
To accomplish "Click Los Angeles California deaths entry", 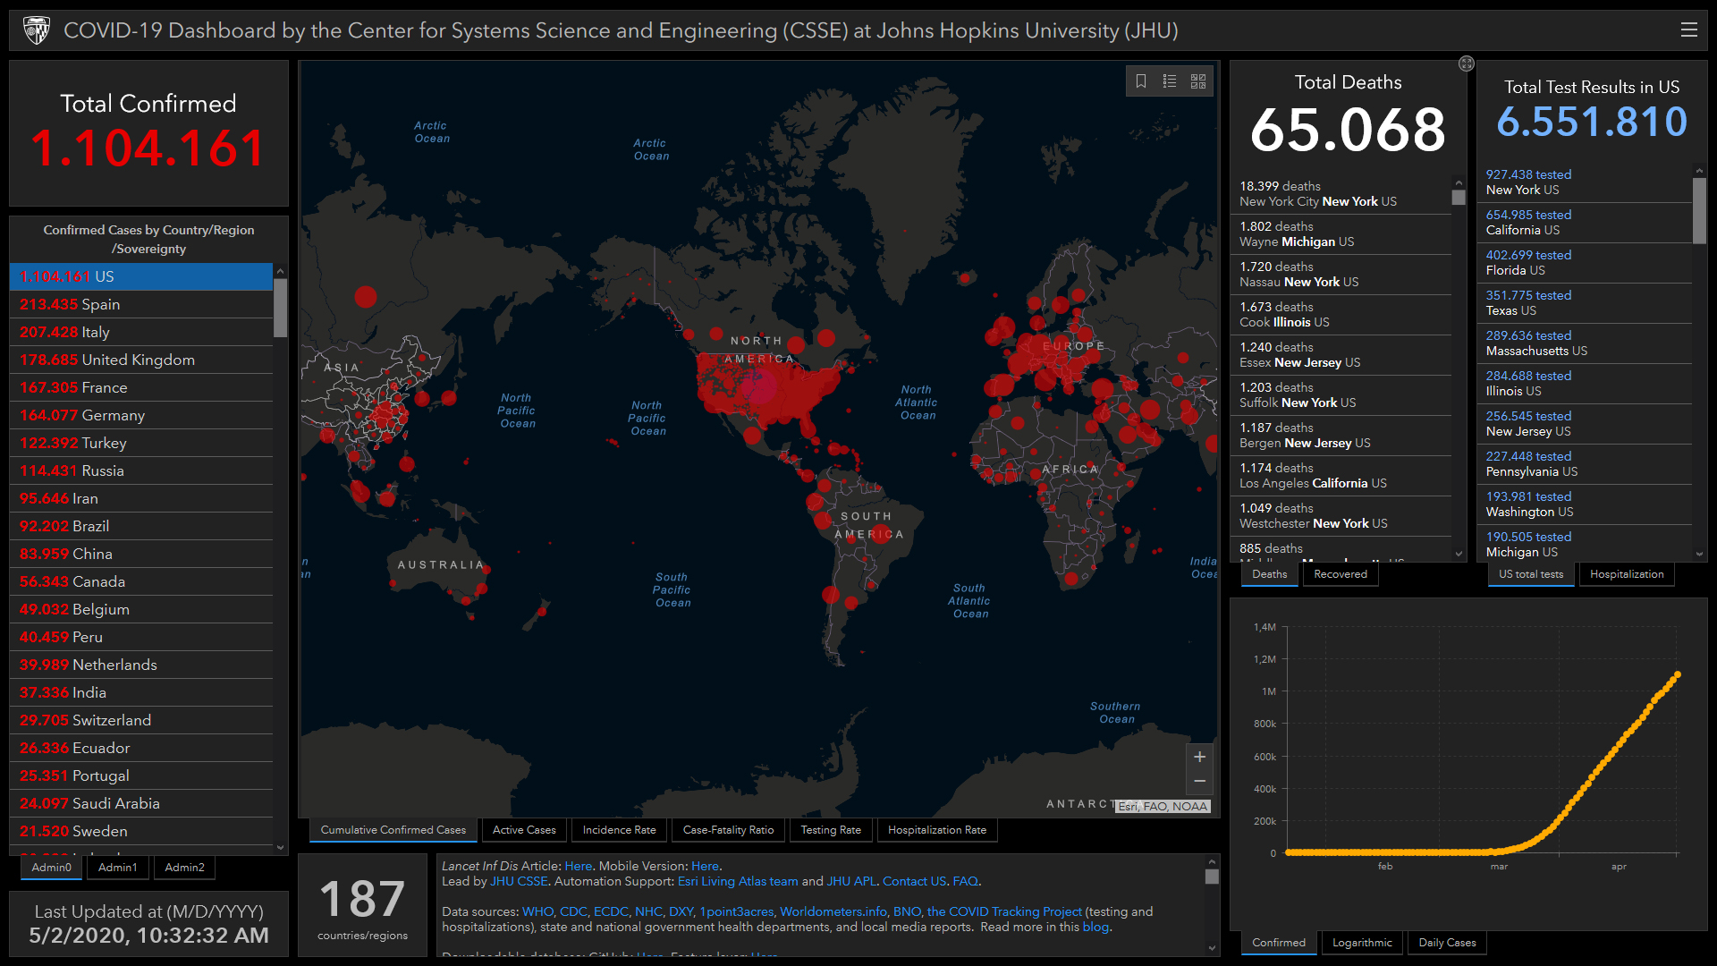I will click(x=1341, y=476).
